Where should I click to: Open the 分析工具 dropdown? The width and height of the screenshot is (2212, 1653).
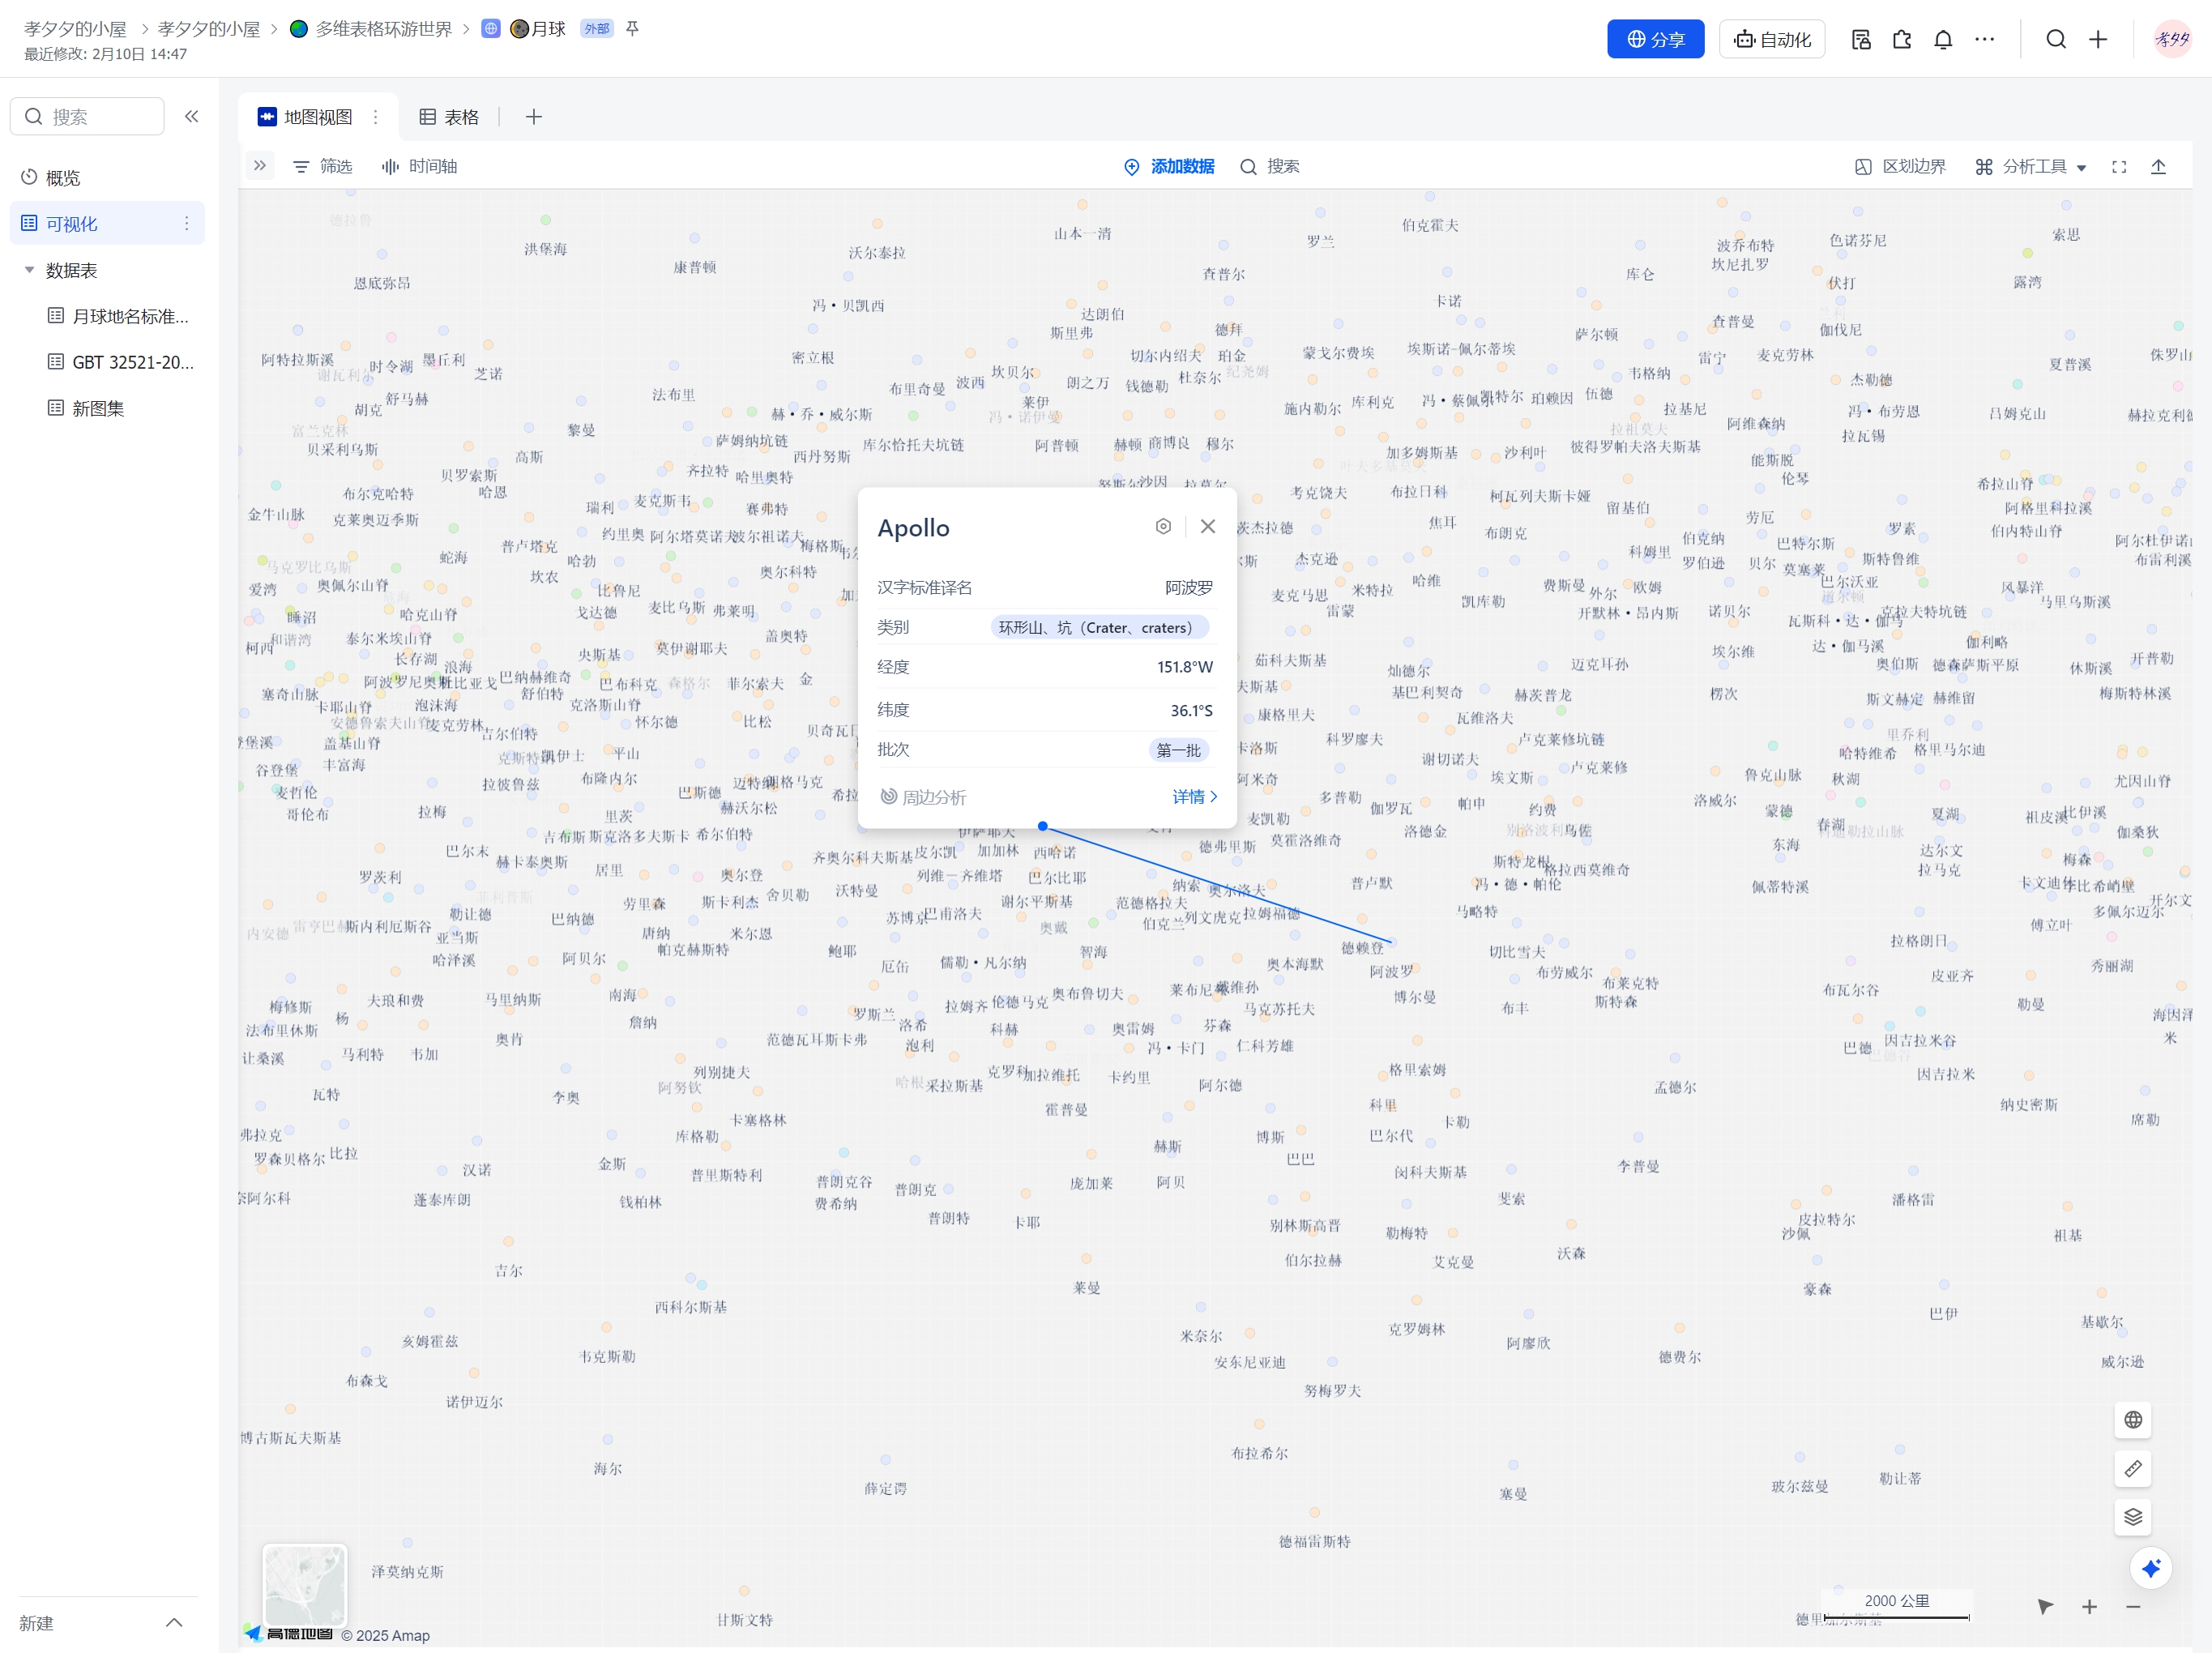[2030, 167]
